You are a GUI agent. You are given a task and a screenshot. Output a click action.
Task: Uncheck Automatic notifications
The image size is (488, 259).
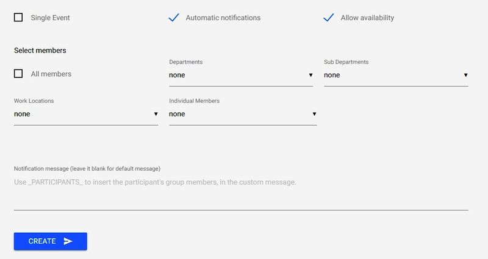point(174,18)
